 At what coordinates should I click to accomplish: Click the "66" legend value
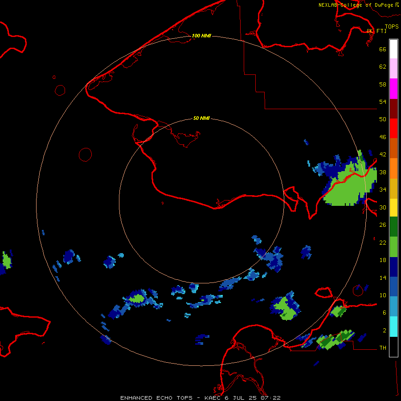383,49
